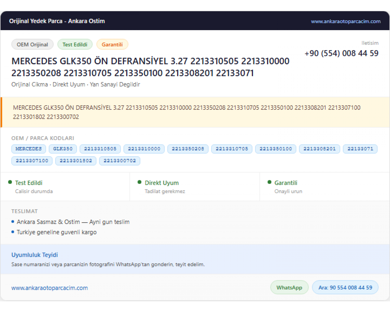Click the MERCEDES part code chip
The image size is (390, 312).
coord(29,149)
